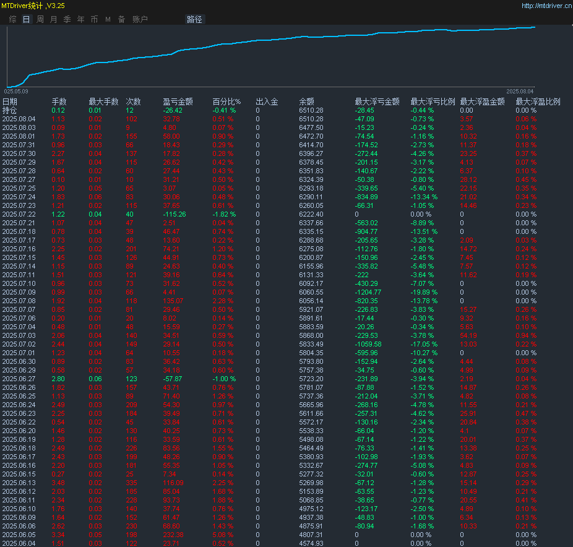The width and height of the screenshot is (573, 547).
Task: Select the 2025.06.27 row date
Action: 19,379
